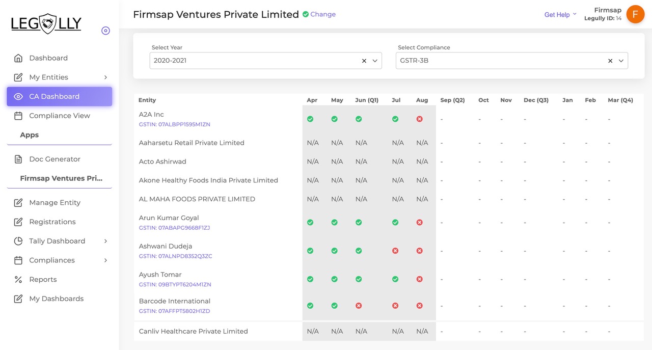The image size is (652, 350).
Task: Click Ashwani Dudeja July red cross status
Action: click(x=395, y=251)
